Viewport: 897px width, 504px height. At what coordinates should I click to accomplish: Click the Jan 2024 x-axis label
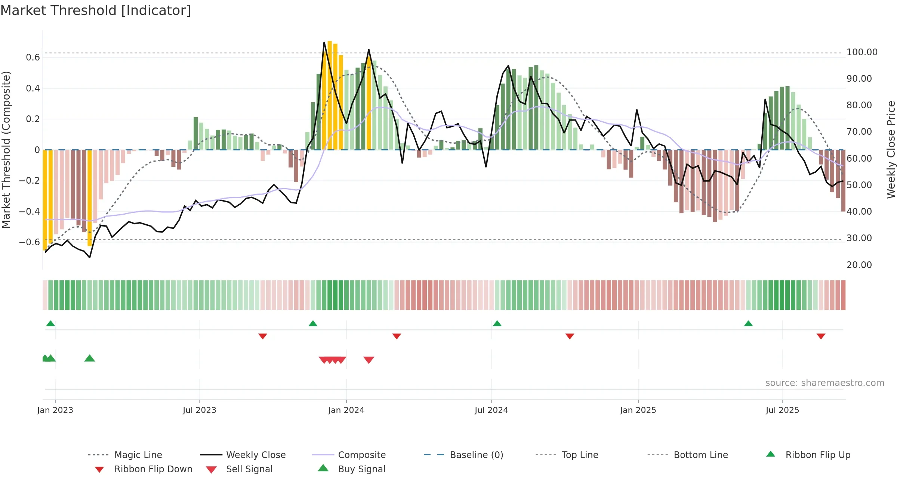pos(346,410)
